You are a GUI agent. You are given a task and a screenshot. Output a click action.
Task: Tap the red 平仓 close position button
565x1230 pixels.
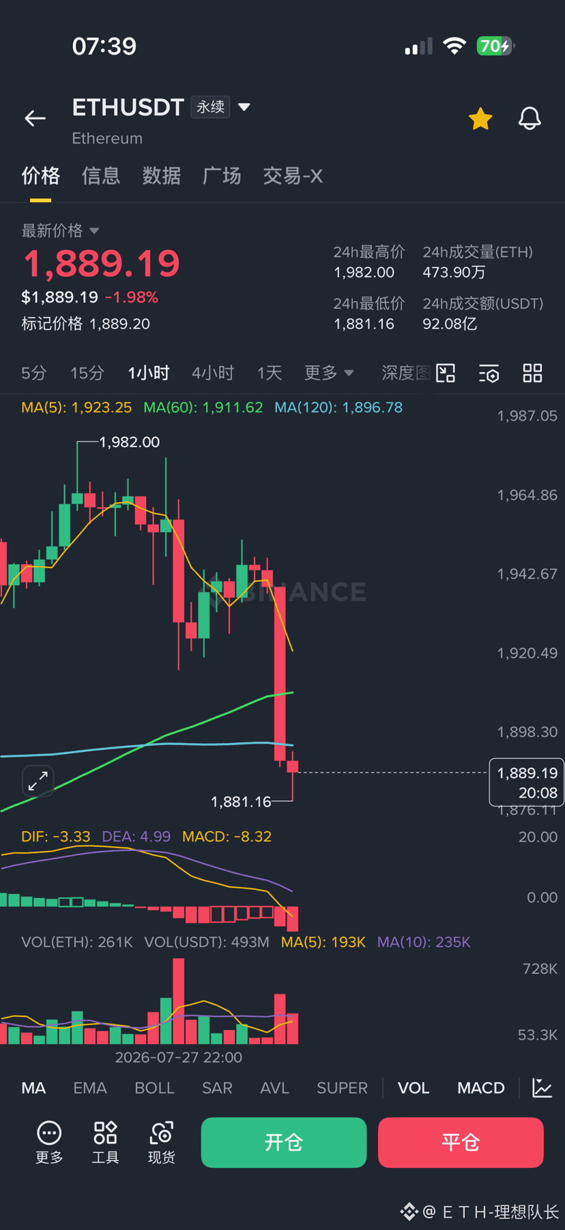(x=461, y=1143)
